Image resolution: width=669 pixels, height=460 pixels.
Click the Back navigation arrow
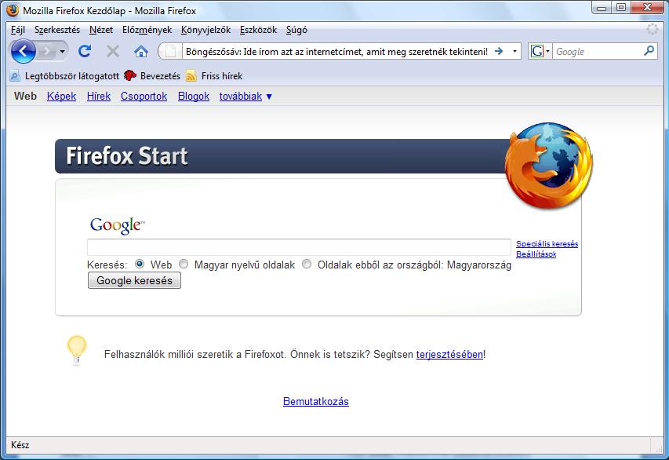point(24,51)
